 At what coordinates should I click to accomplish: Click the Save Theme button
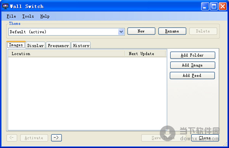point(164,138)
